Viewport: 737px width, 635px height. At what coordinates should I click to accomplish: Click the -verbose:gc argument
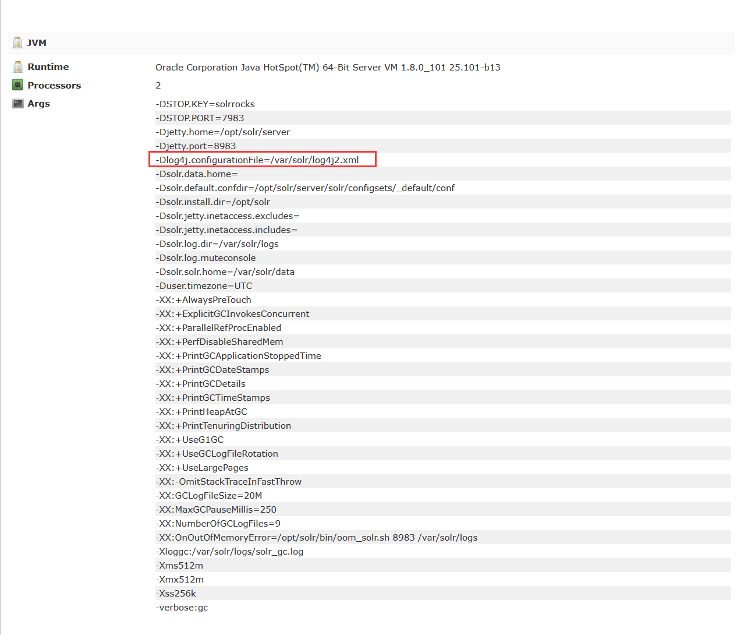[182, 608]
